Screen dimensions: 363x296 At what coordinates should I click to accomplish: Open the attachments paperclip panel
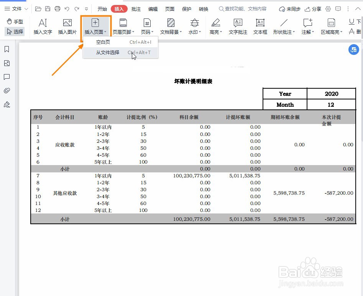pyautogui.click(x=7, y=91)
